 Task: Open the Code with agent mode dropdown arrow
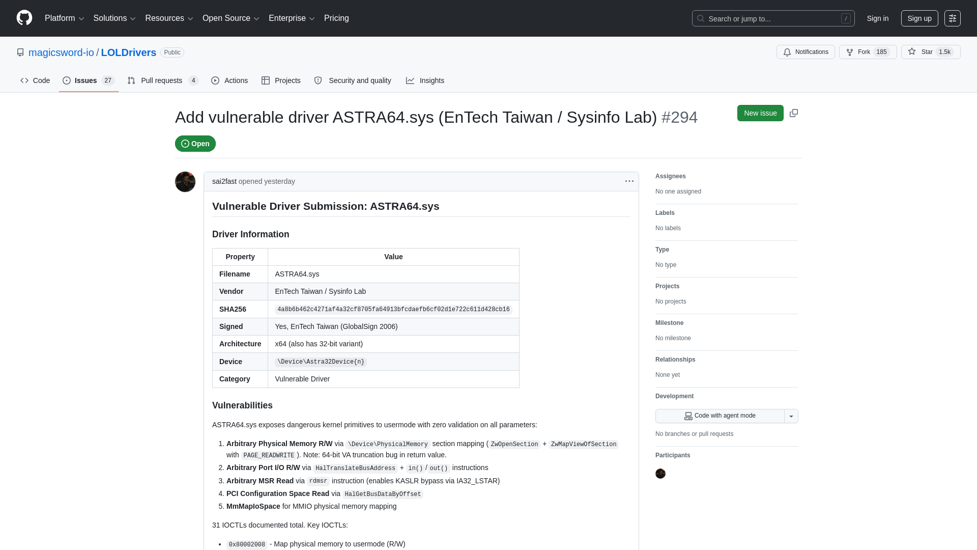[x=791, y=416]
